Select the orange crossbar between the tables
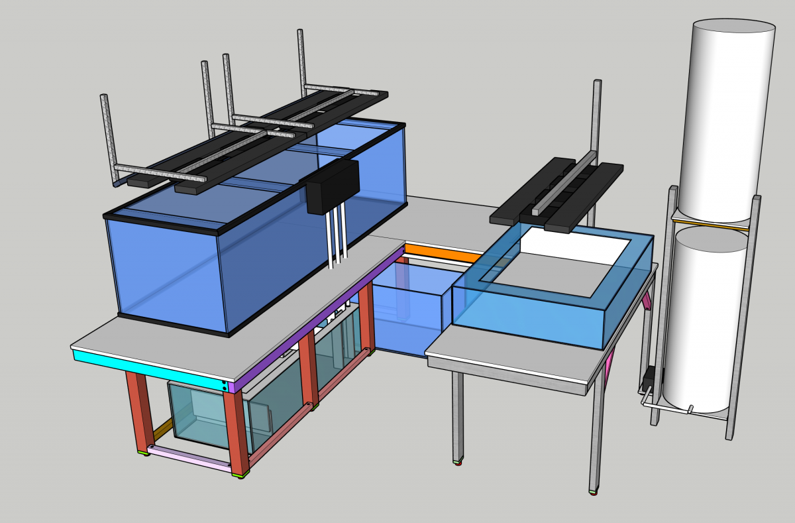The height and width of the screenshot is (523, 795). click(443, 253)
